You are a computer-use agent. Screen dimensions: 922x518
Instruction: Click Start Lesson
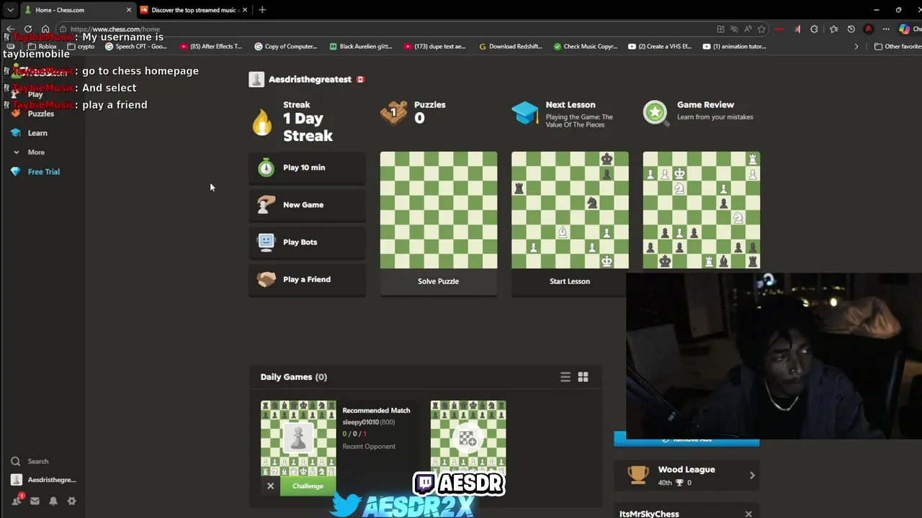click(570, 281)
